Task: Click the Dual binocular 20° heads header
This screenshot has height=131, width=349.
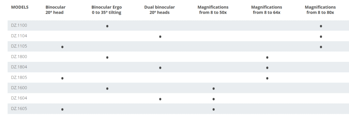Action: click(x=160, y=10)
